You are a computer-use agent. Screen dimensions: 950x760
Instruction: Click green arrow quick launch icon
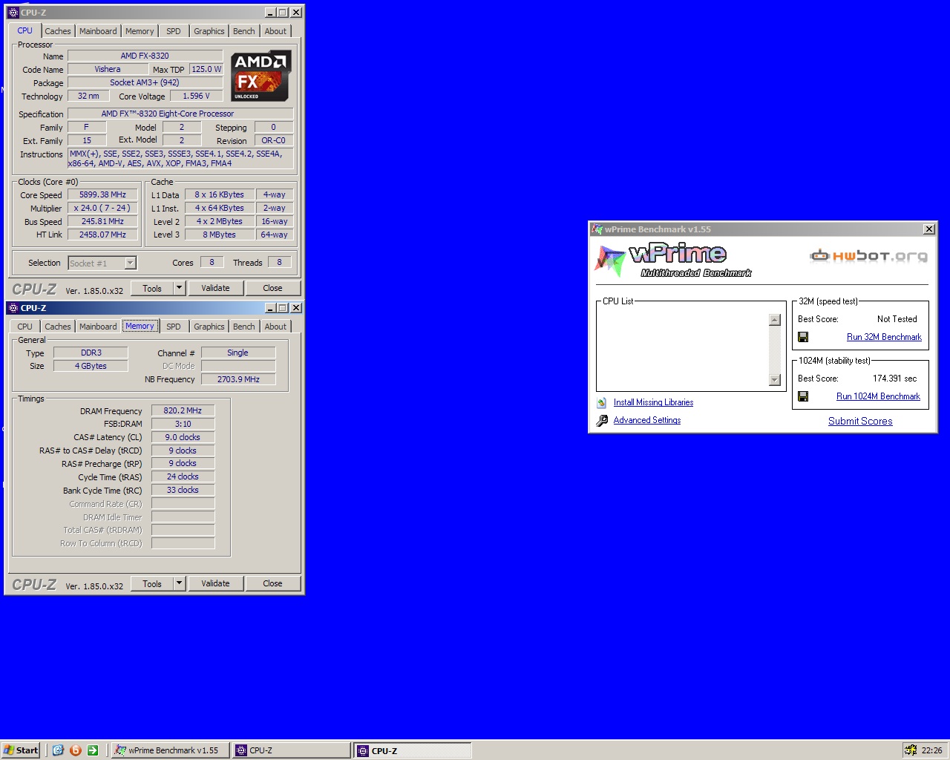[93, 750]
